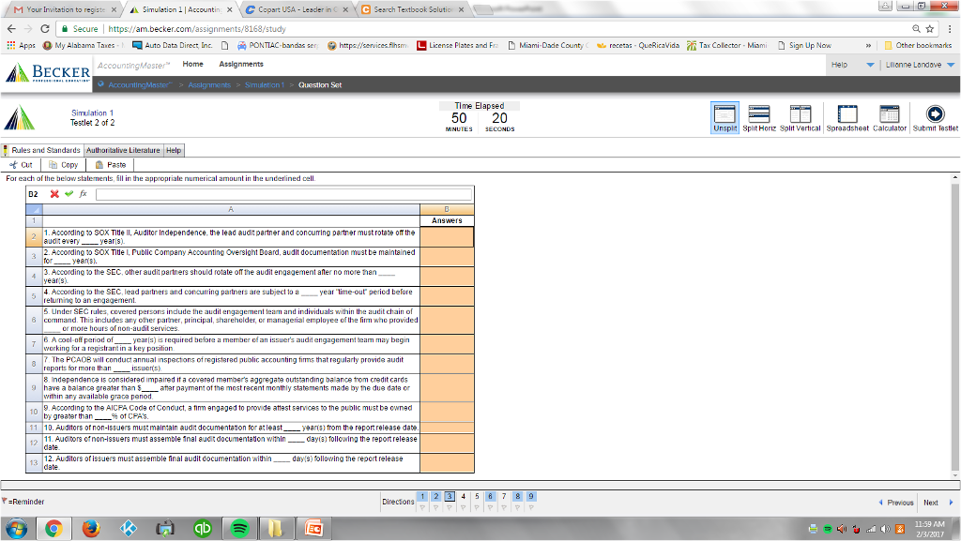Cancel cell entry with red X

pos(54,194)
